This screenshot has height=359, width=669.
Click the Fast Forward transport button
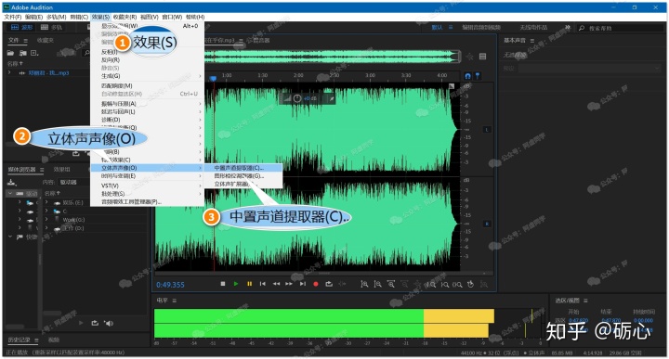(289, 284)
